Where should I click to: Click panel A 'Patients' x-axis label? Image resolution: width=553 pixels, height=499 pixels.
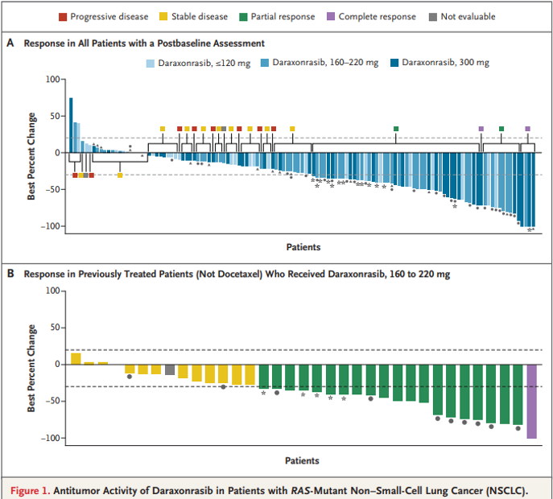point(303,247)
